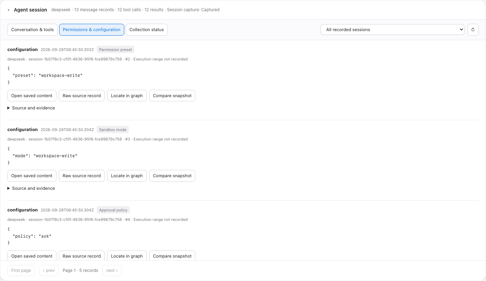
Task: Select the Permissions & configuration tab
Action: [92, 30]
